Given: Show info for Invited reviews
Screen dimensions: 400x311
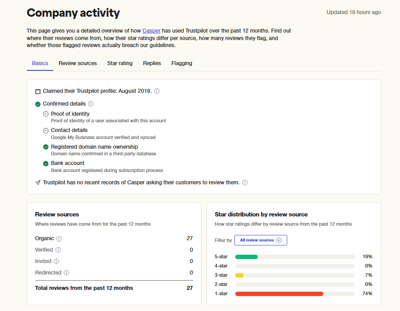Looking at the screenshot, I should 56,261.
